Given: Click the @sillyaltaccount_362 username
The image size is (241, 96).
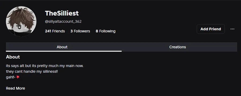Looking at the screenshot, I should click(63, 22).
